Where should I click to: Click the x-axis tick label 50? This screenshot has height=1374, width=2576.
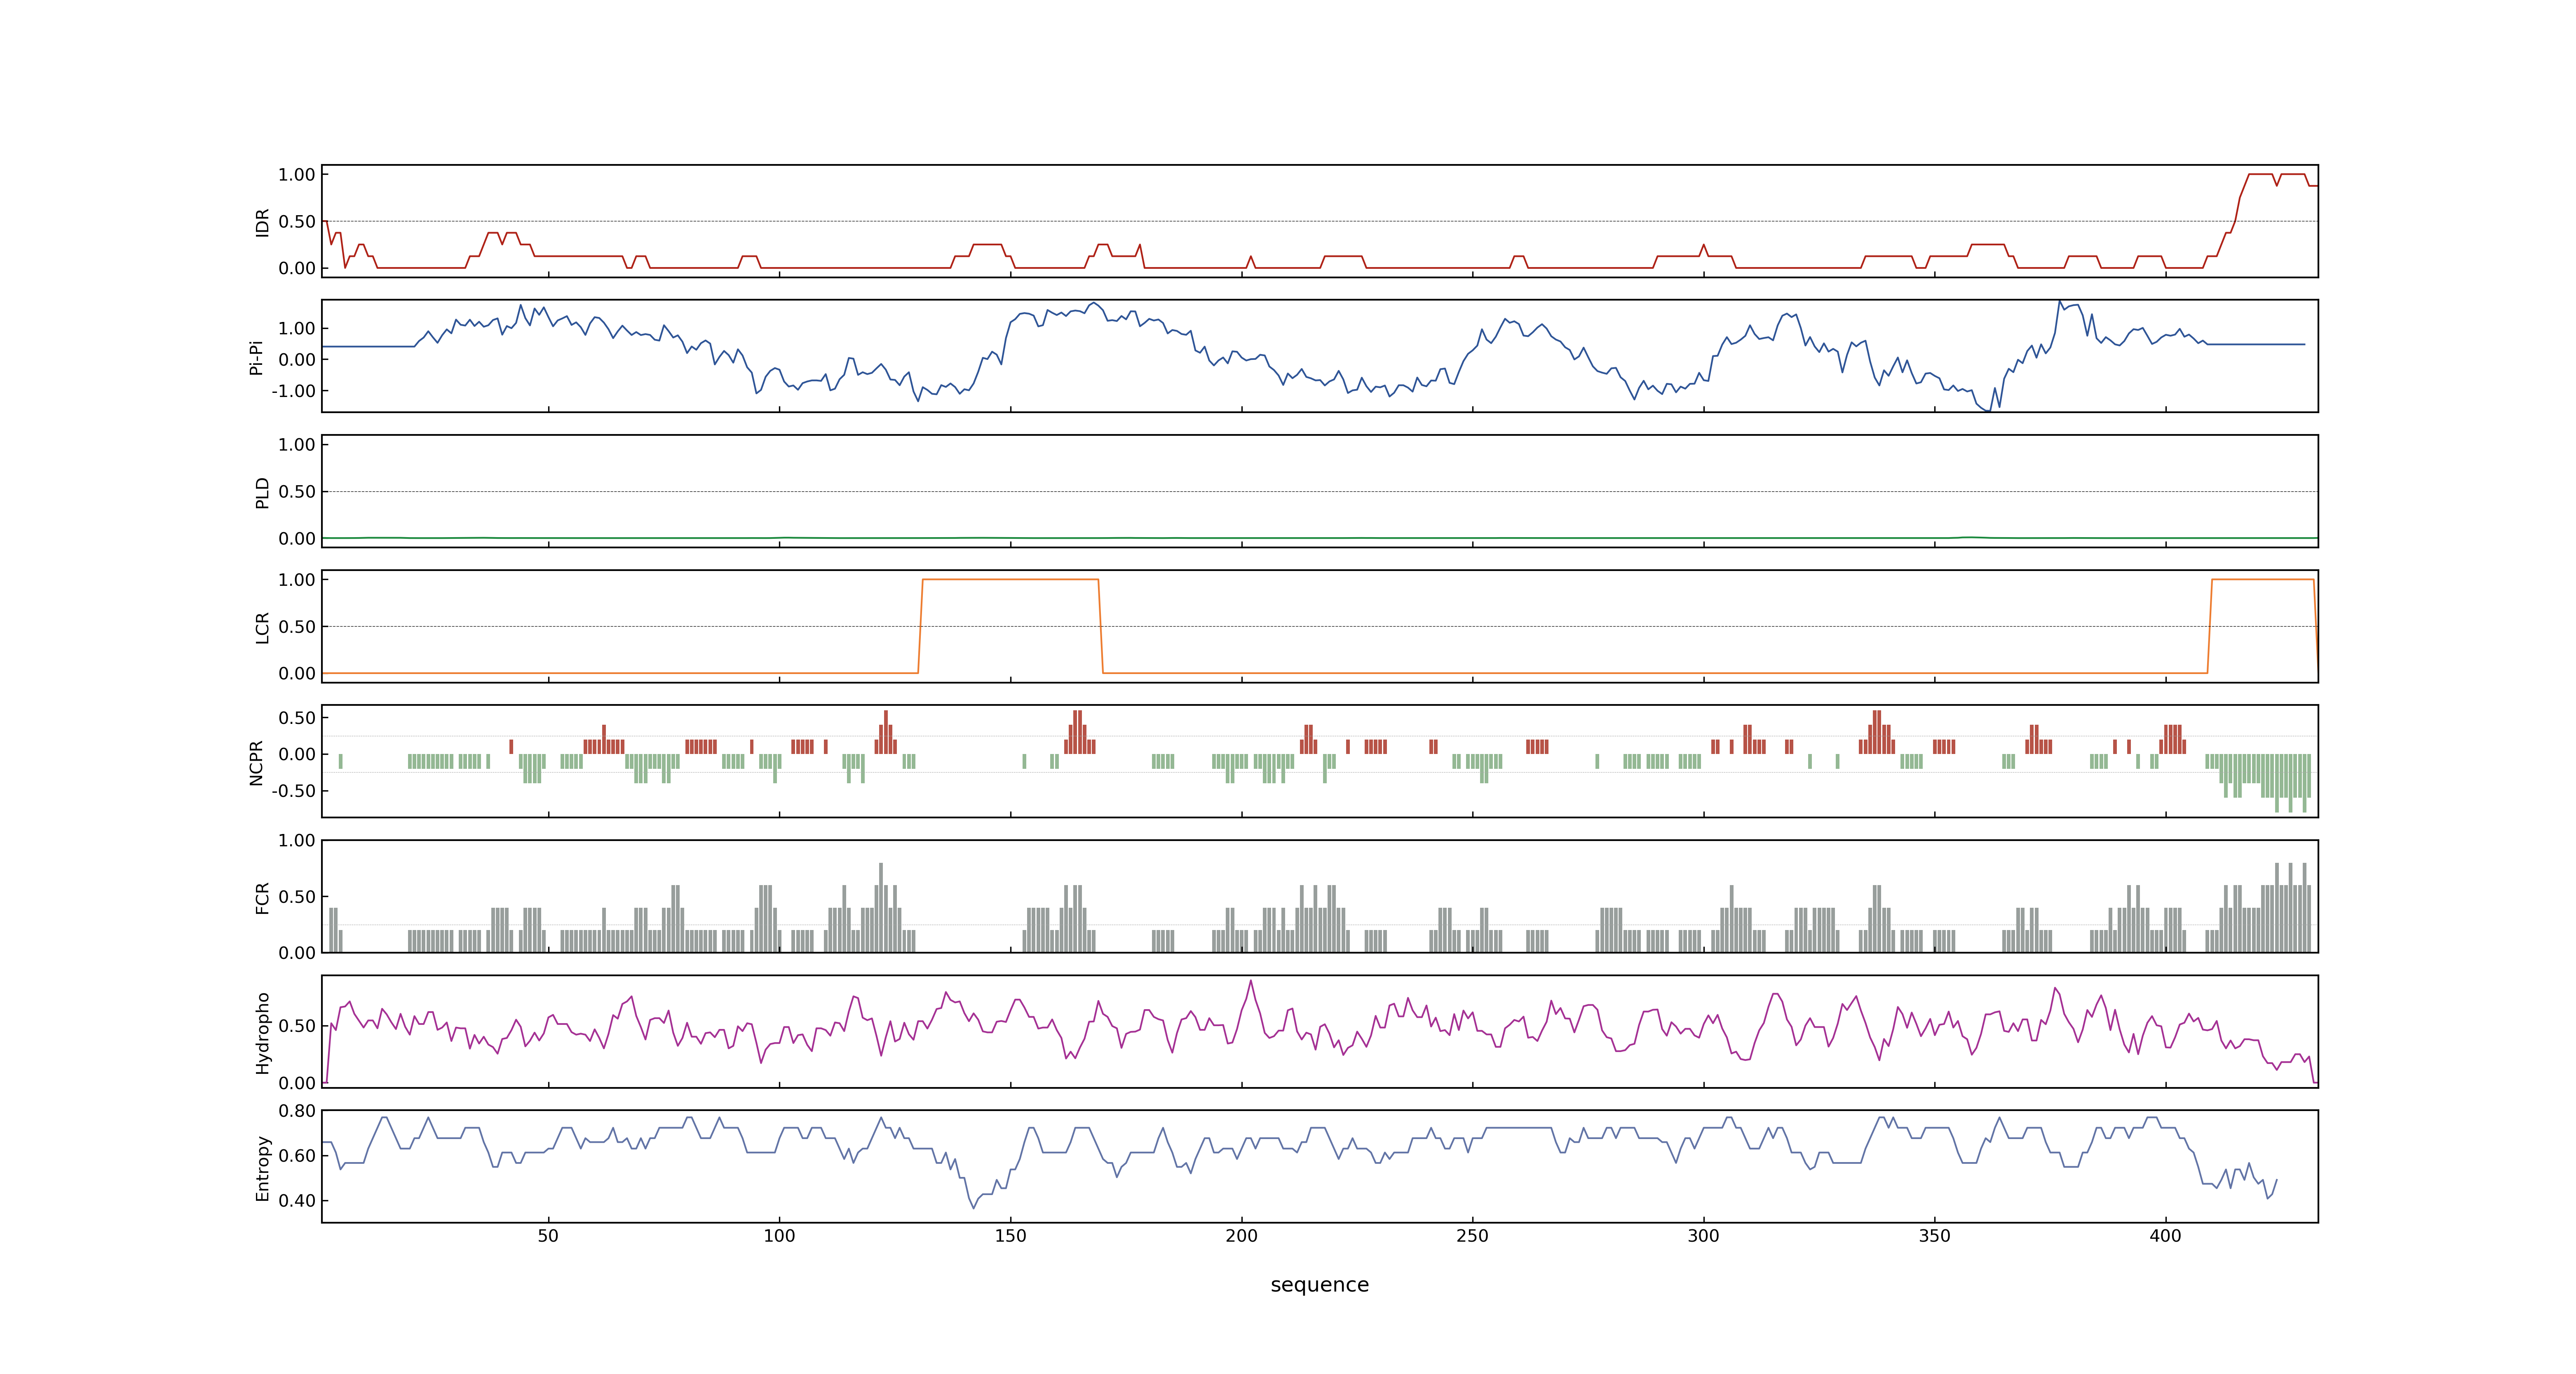coord(548,1236)
